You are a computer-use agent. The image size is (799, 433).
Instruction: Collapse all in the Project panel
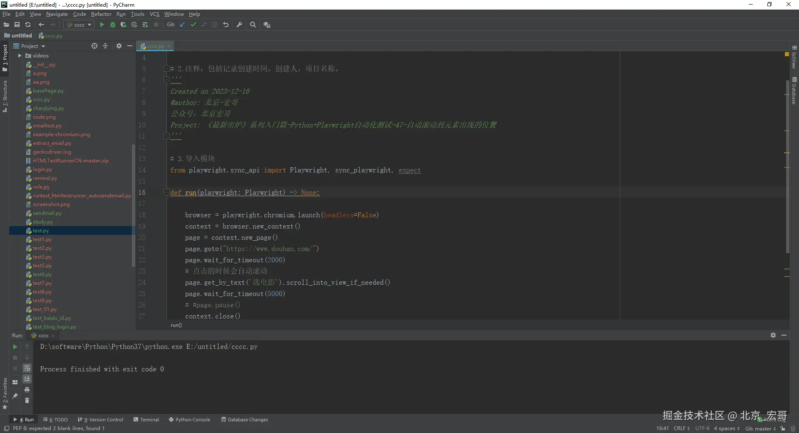click(x=105, y=46)
